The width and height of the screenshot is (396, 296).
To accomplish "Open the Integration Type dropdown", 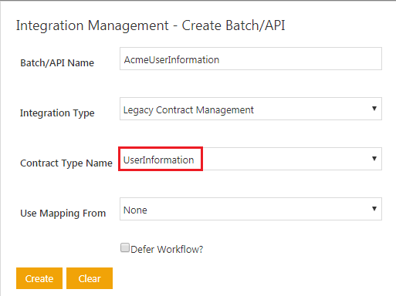I will tap(251, 109).
